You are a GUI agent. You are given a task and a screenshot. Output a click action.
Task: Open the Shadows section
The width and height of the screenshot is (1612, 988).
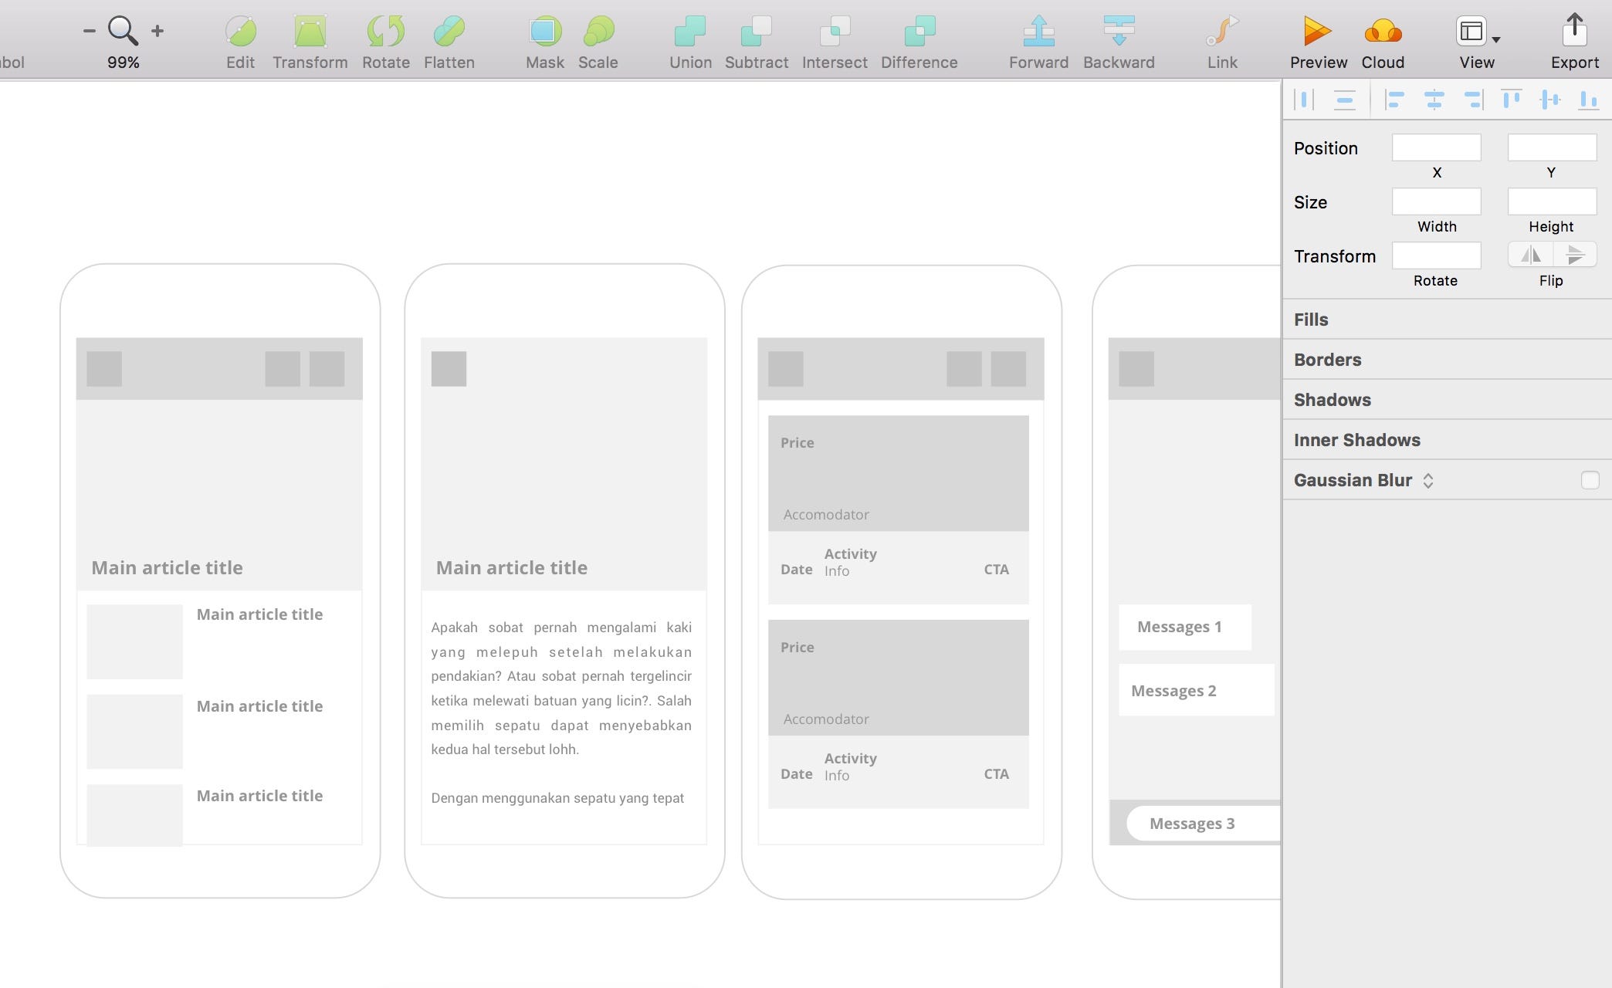click(x=1332, y=400)
